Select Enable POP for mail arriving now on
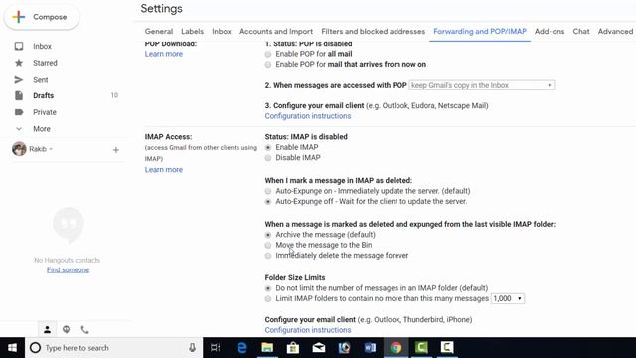Viewport: 636px width, 358px height. pos(268,64)
